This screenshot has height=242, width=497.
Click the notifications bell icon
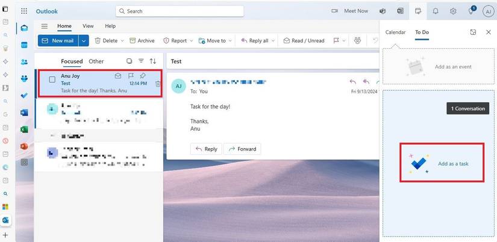tap(435, 11)
